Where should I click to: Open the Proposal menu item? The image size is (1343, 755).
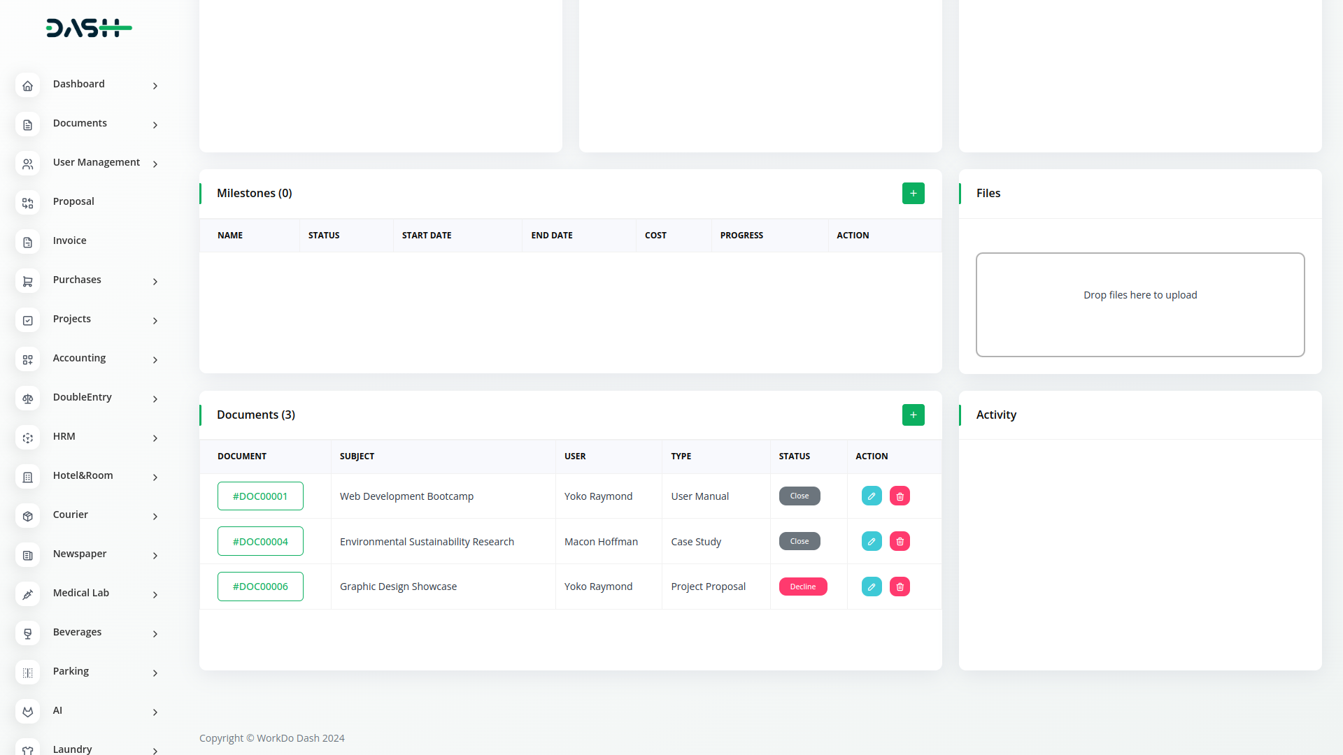pyautogui.click(x=73, y=201)
